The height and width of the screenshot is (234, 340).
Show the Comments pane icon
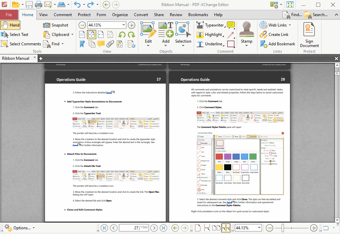pyautogui.click(x=101, y=44)
